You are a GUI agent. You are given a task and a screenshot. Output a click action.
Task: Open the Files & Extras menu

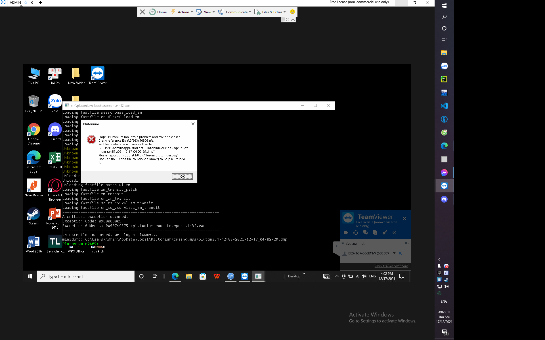[x=270, y=12]
